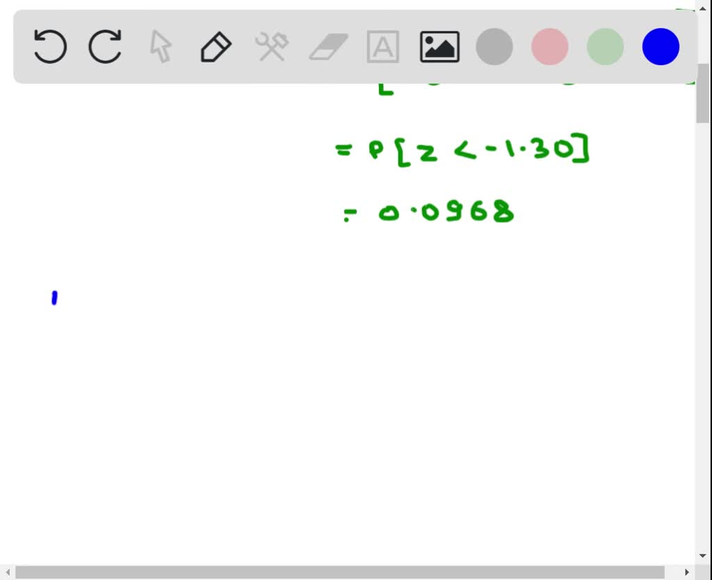Click the horizontal scrollbar left arrow
Viewport: 712px width, 580px height.
pyautogui.click(x=7, y=572)
